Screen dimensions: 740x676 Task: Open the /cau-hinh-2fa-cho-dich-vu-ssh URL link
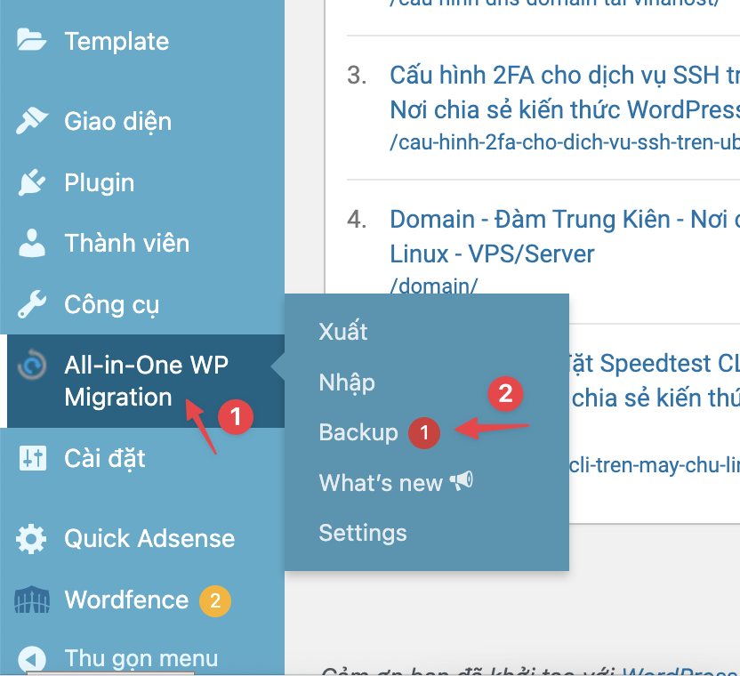[x=565, y=142]
